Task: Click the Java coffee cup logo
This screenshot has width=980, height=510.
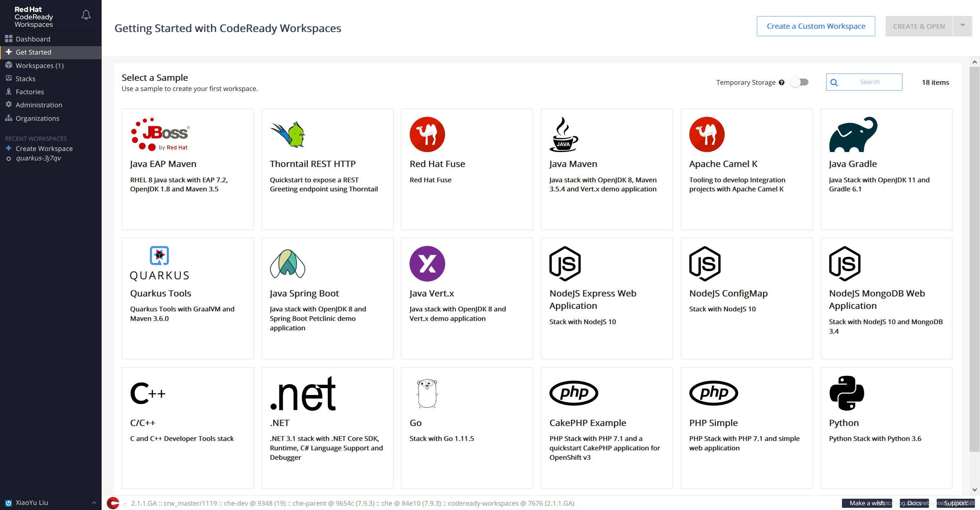Action: pyautogui.click(x=564, y=134)
